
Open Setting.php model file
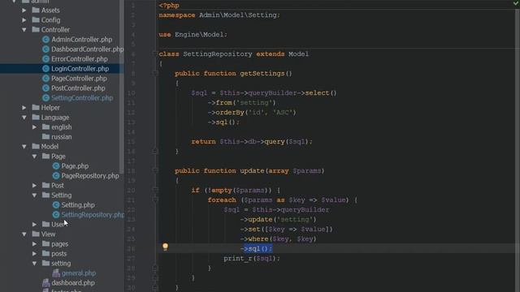pyautogui.click(x=78, y=205)
